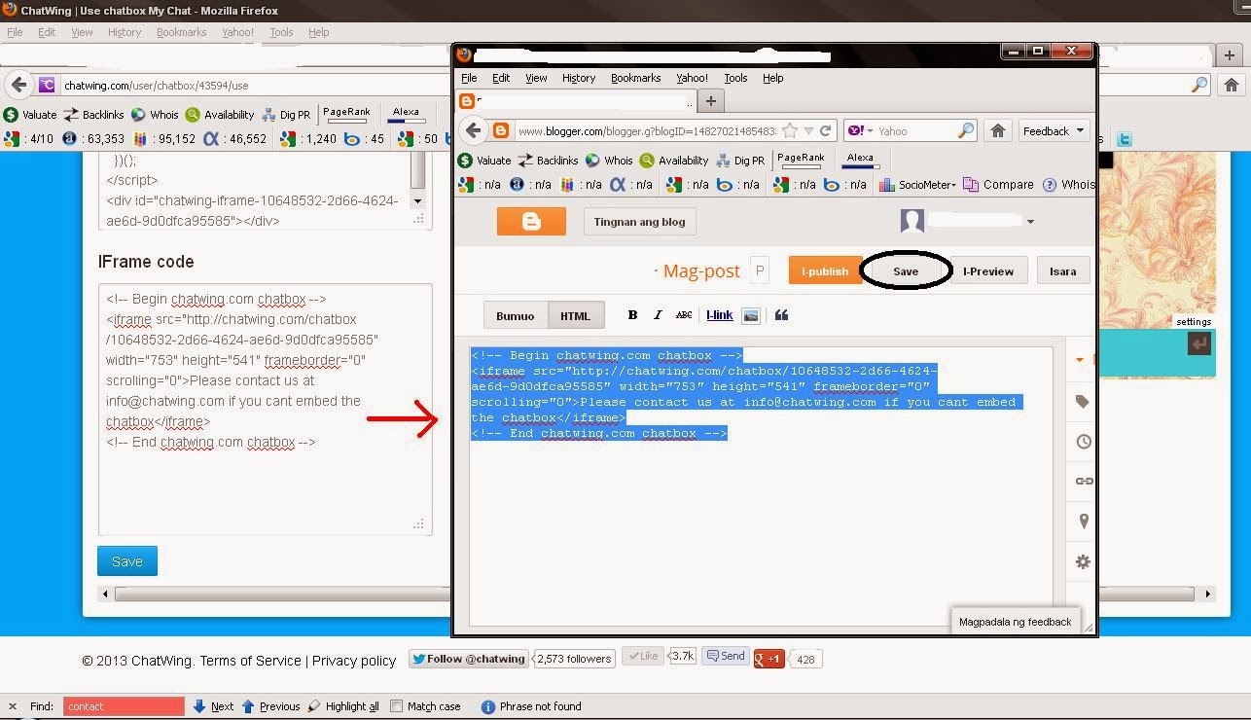Toggle Highlight all in find bar
The image size is (1251, 720).
pyautogui.click(x=343, y=706)
